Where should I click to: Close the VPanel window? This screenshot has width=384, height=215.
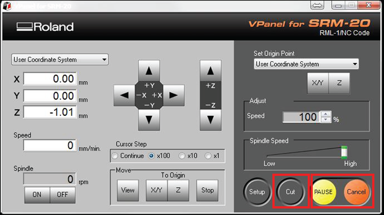(369, 5)
